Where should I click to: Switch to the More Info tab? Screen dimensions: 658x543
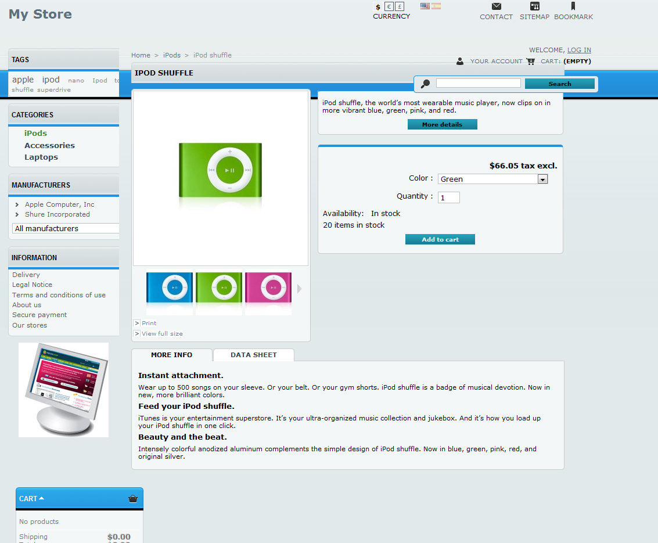coord(172,355)
